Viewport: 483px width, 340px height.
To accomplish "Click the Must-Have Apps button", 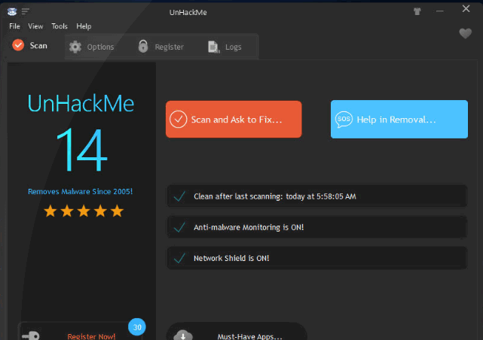I will (x=237, y=332).
